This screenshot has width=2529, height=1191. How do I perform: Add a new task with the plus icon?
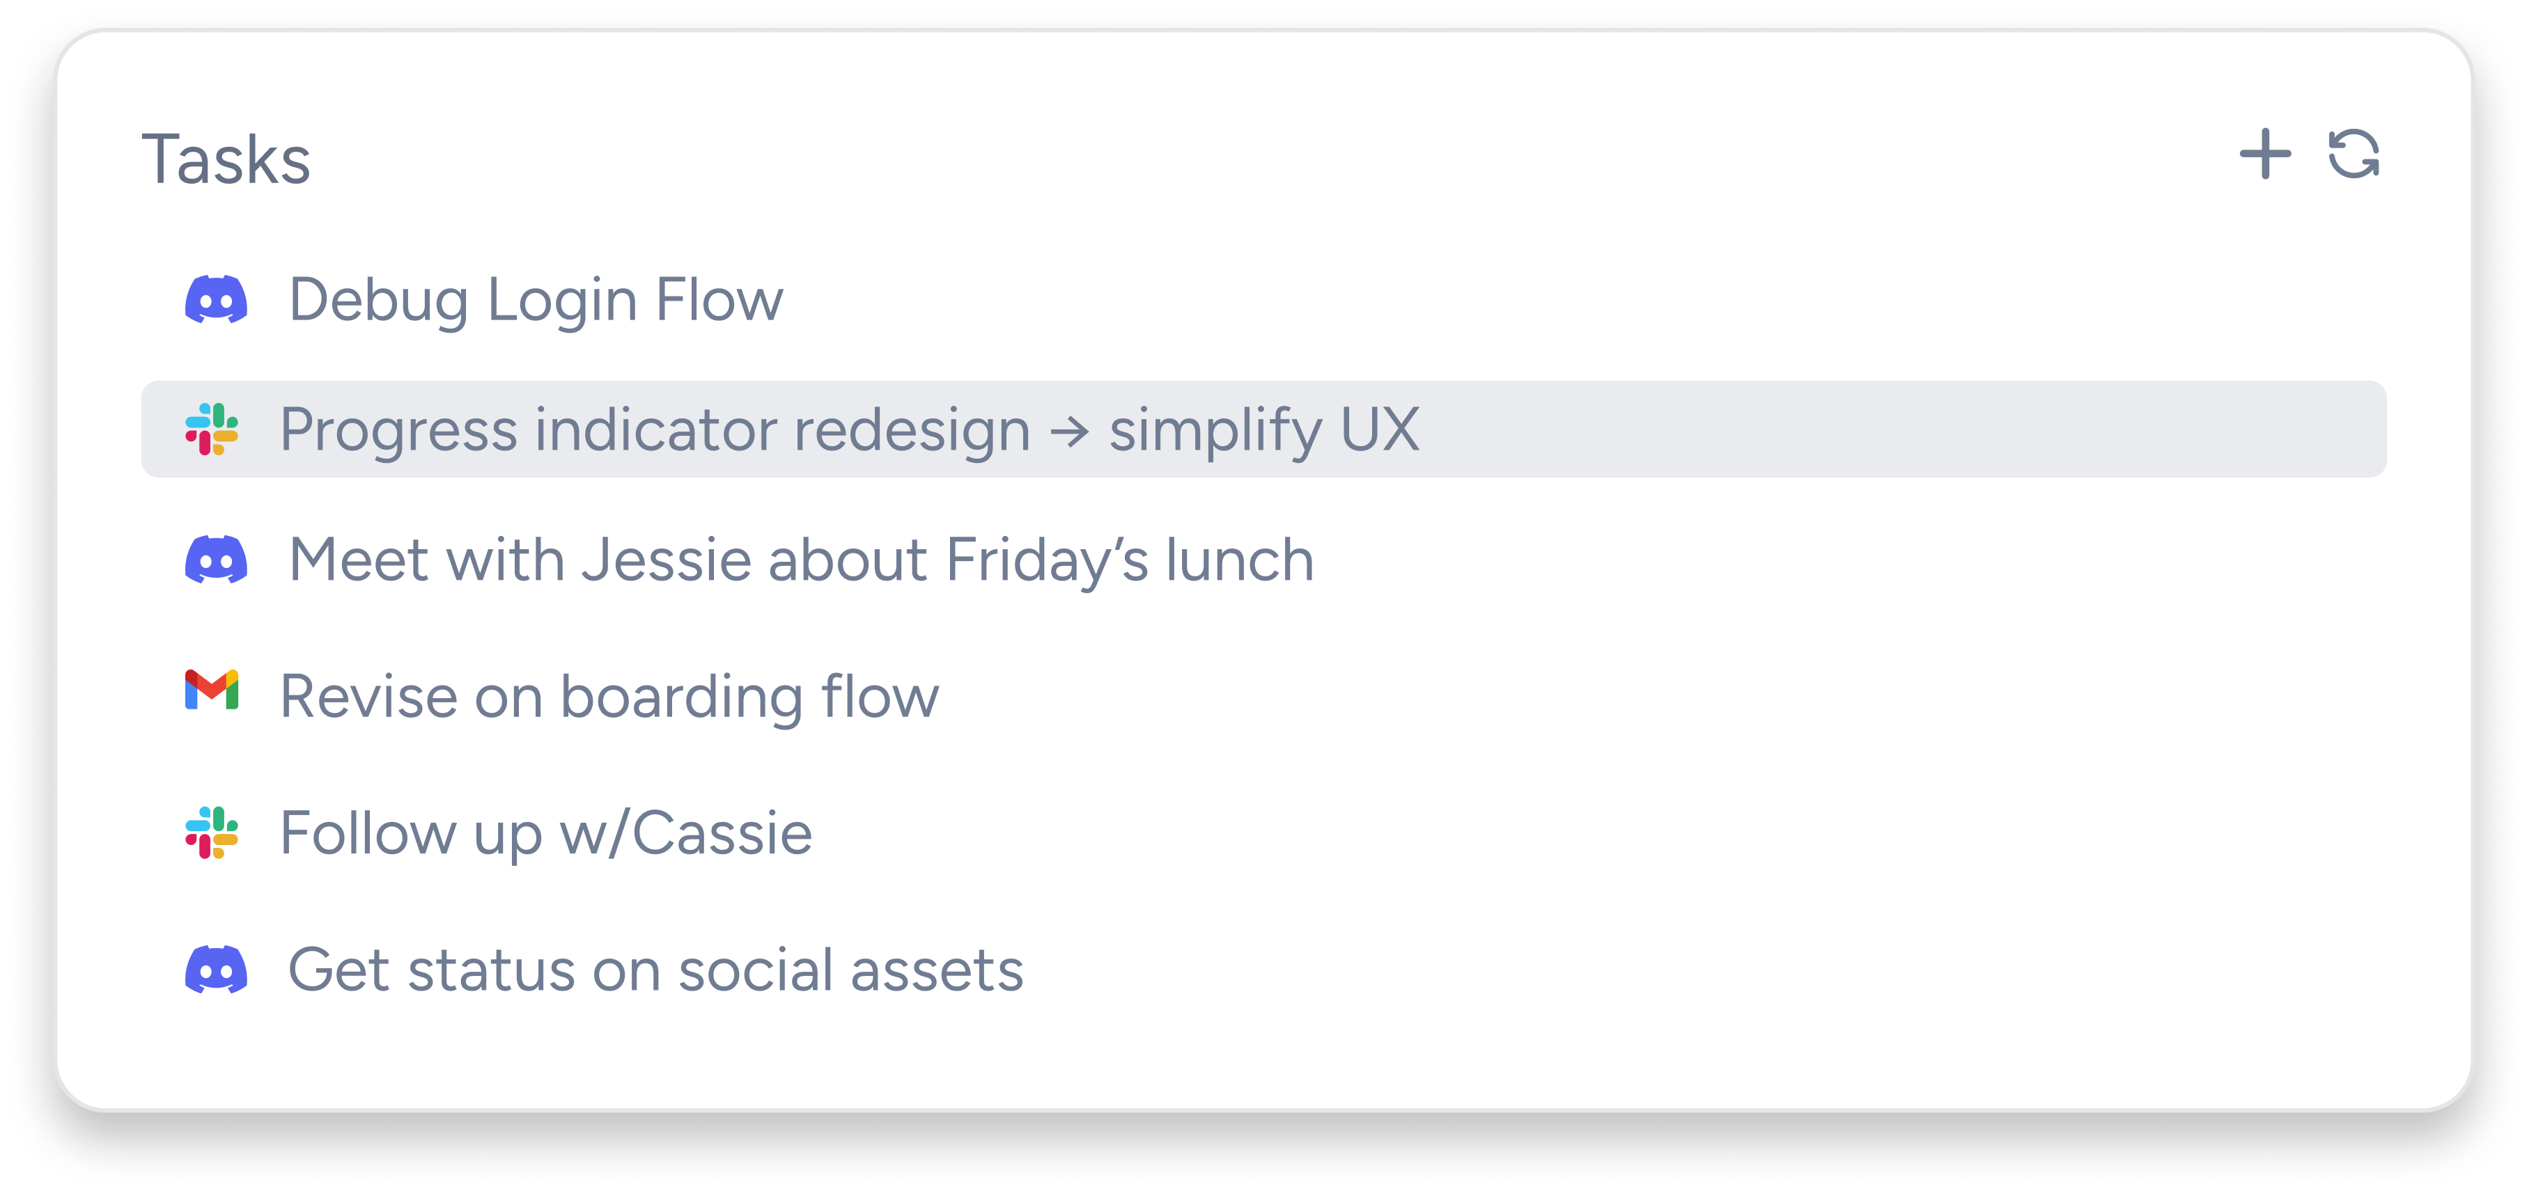2264,155
